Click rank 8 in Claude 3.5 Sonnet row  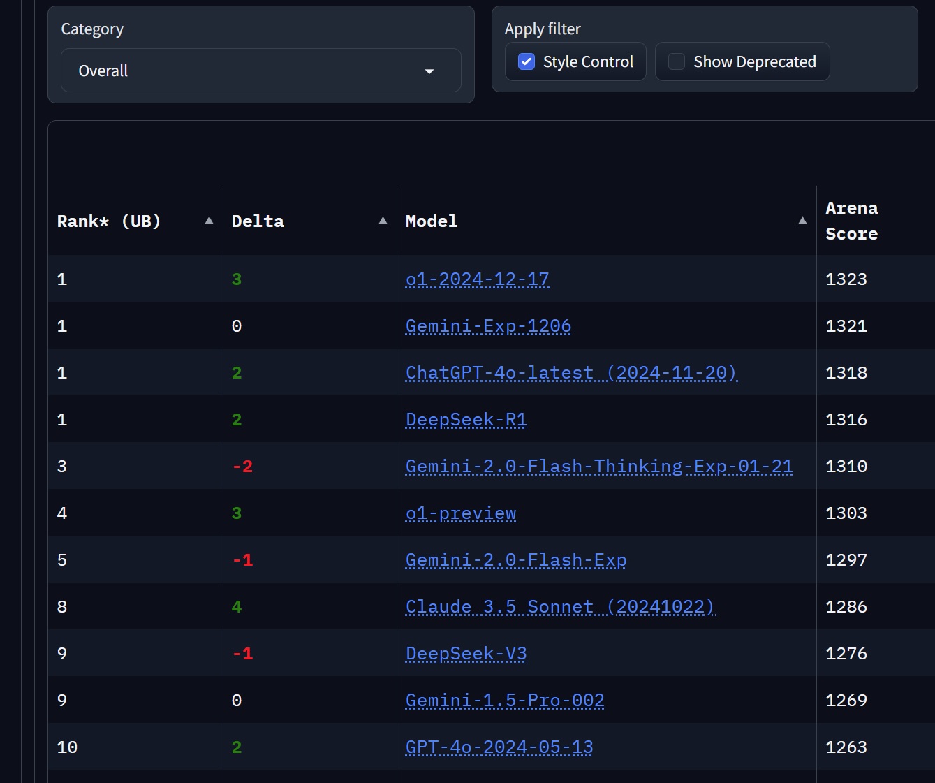62,607
